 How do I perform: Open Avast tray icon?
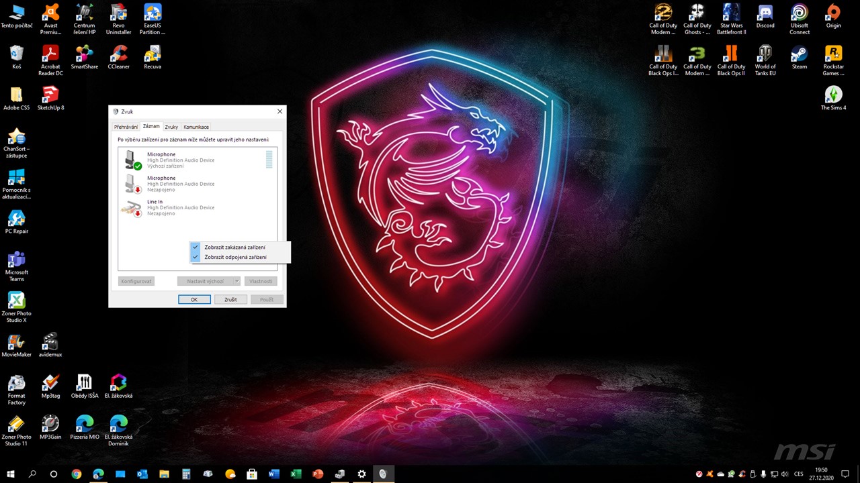[x=710, y=474]
